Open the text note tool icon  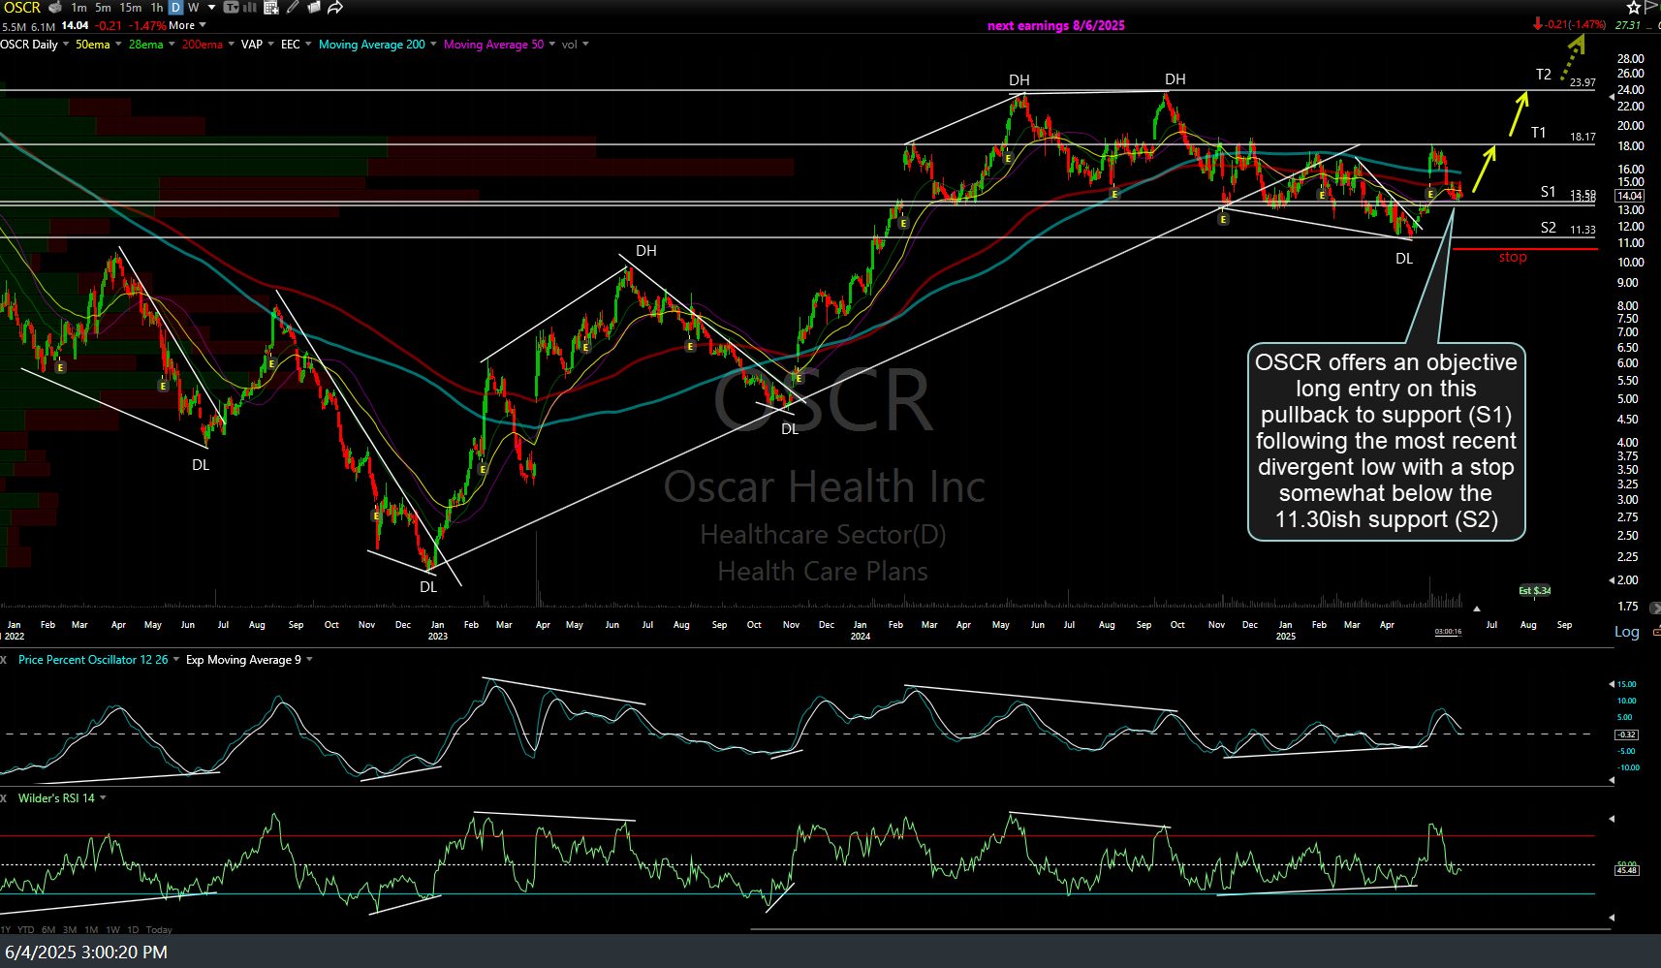pyautogui.click(x=231, y=8)
